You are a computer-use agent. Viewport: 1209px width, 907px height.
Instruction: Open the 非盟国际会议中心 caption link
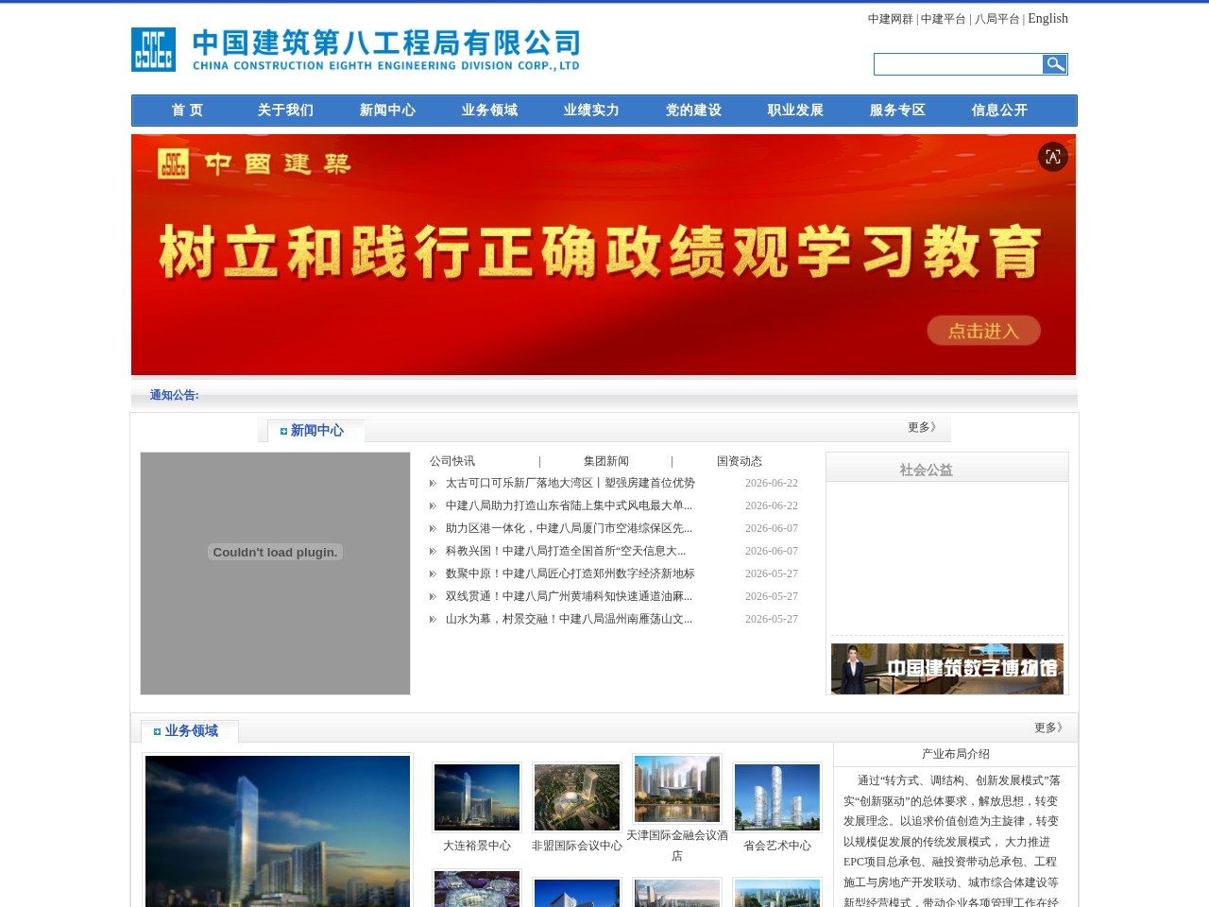click(577, 846)
